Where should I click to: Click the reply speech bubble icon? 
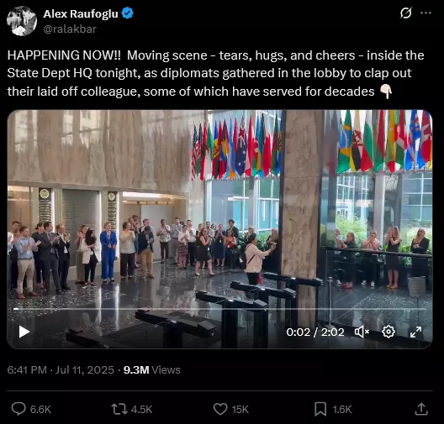point(18,409)
